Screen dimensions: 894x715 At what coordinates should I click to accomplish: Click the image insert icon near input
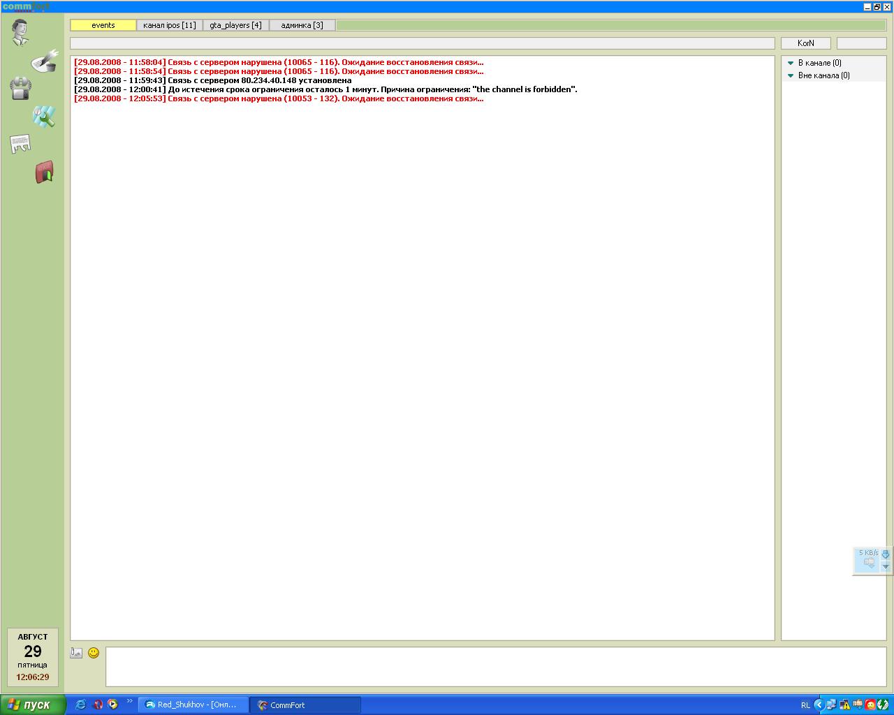[76, 653]
